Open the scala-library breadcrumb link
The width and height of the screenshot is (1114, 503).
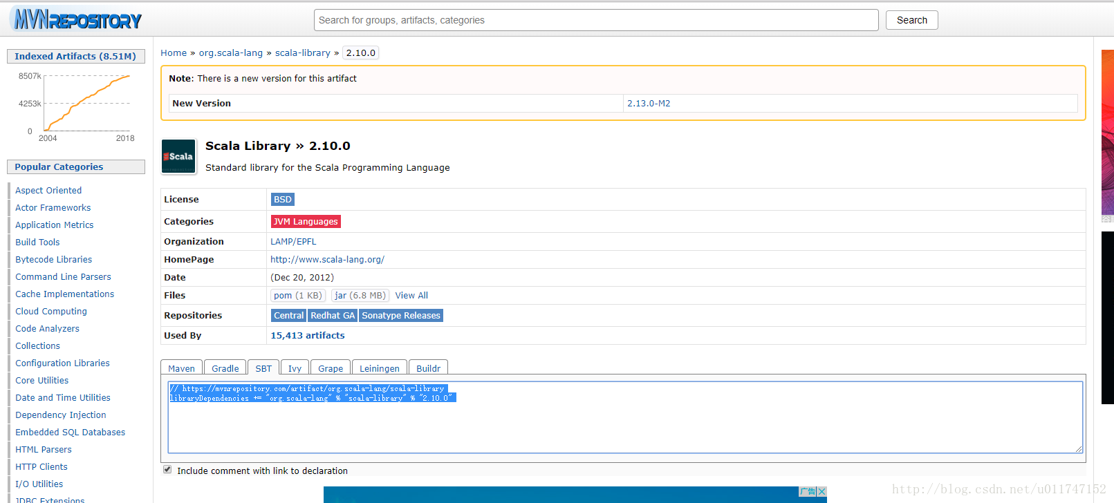click(303, 53)
